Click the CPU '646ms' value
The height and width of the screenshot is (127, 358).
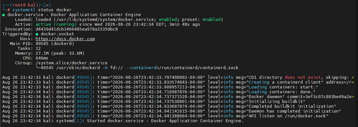point(42,58)
